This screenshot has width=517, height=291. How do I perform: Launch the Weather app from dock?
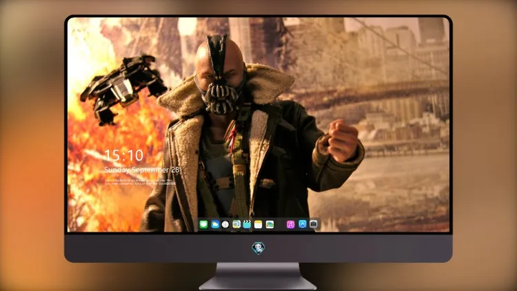pos(215,224)
